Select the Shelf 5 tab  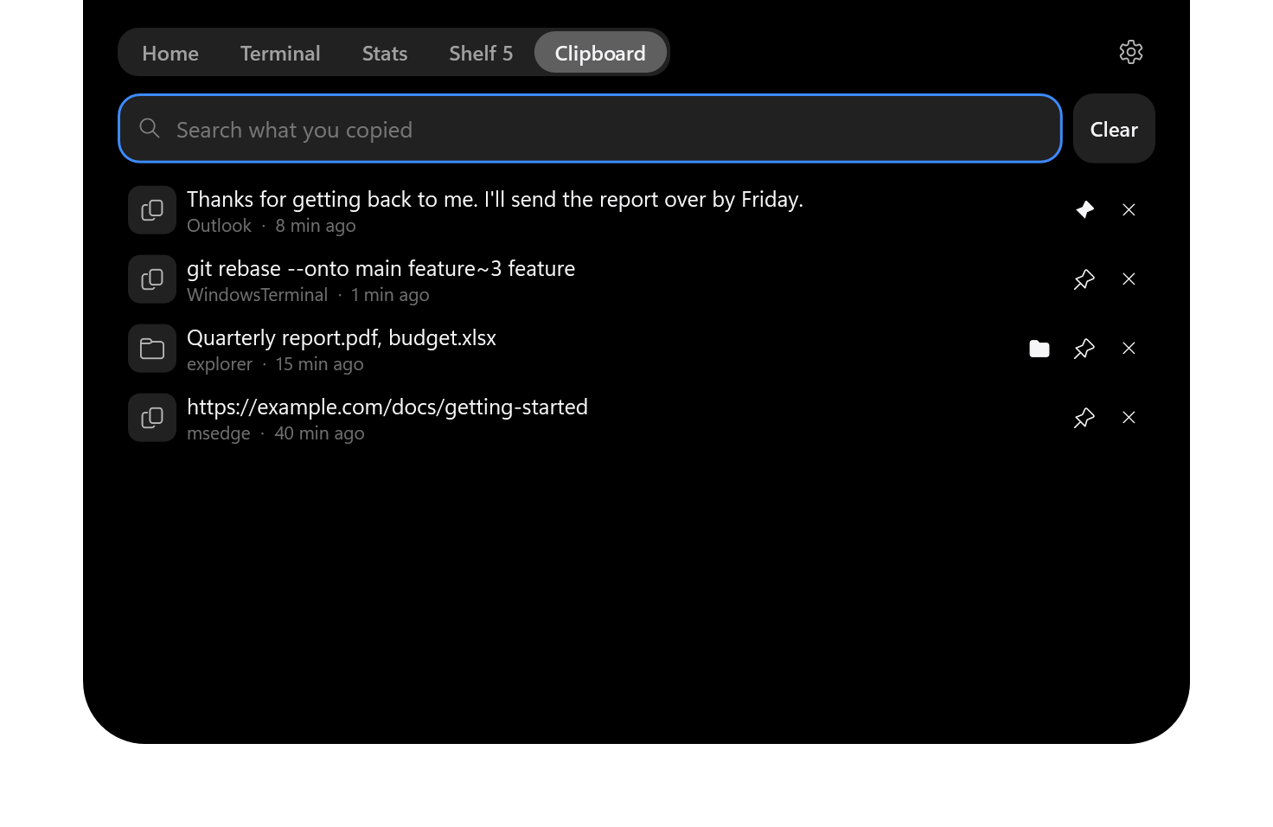481,53
